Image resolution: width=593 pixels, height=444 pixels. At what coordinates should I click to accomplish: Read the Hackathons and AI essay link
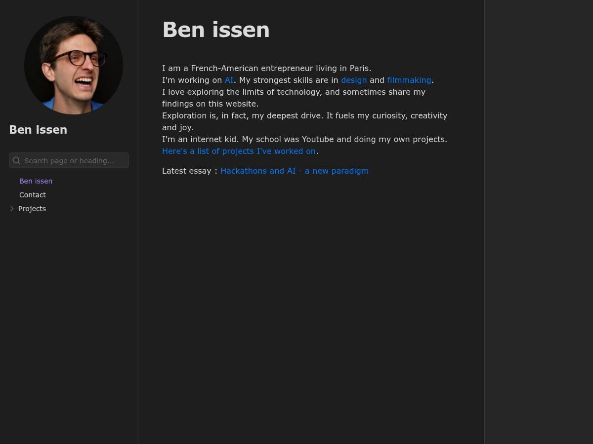pos(295,171)
